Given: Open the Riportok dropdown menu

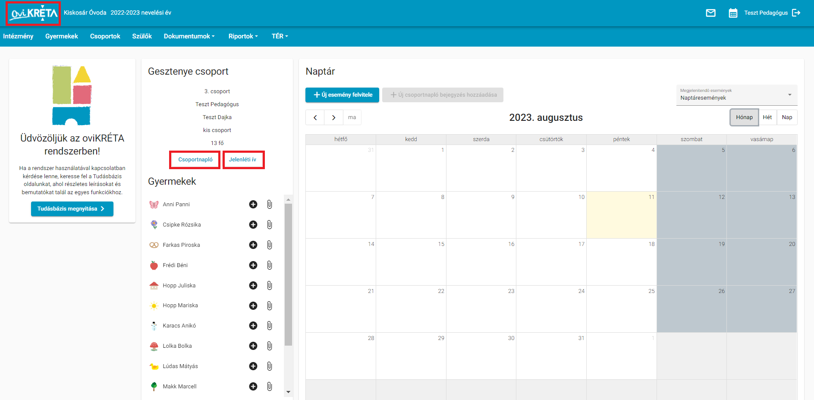Looking at the screenshot, I should (243, 36).
